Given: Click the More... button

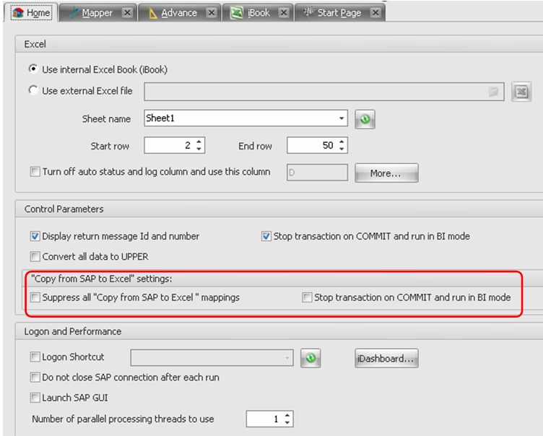Looking at the screenshot, I should point(386,173).
